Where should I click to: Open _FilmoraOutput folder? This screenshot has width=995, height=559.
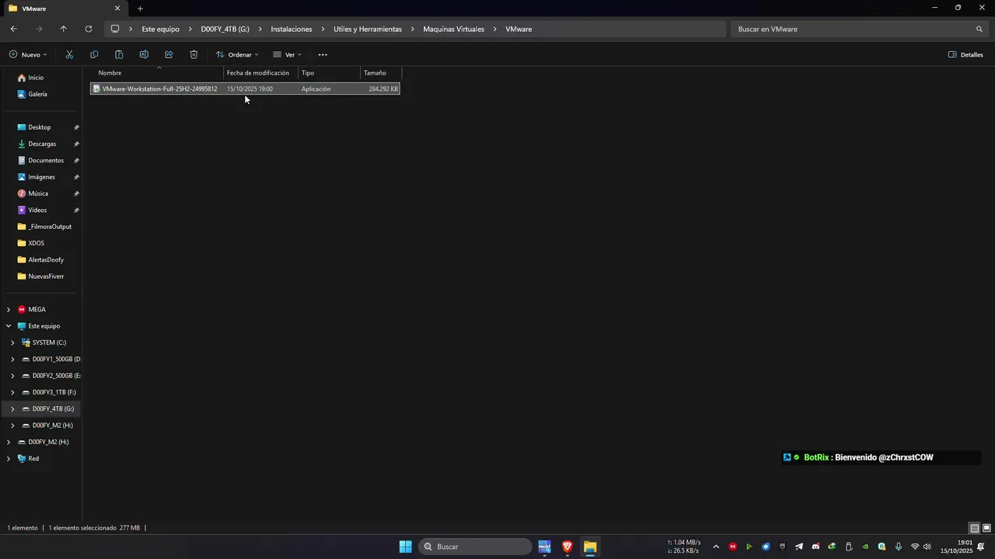click(x=50, y=227)
